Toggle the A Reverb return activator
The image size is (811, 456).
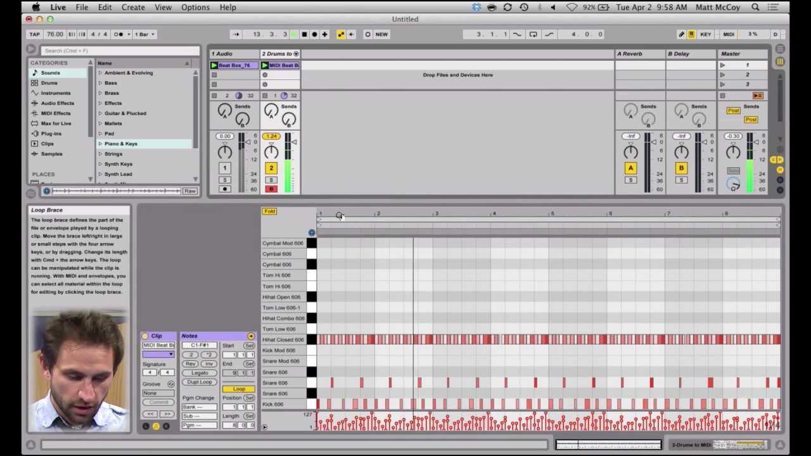pyautogui.click(x=630, y=168)
